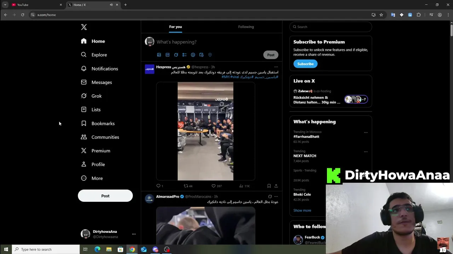
Task: Open the NEXT MATCH trend
Action: click(x=305, y=156)
